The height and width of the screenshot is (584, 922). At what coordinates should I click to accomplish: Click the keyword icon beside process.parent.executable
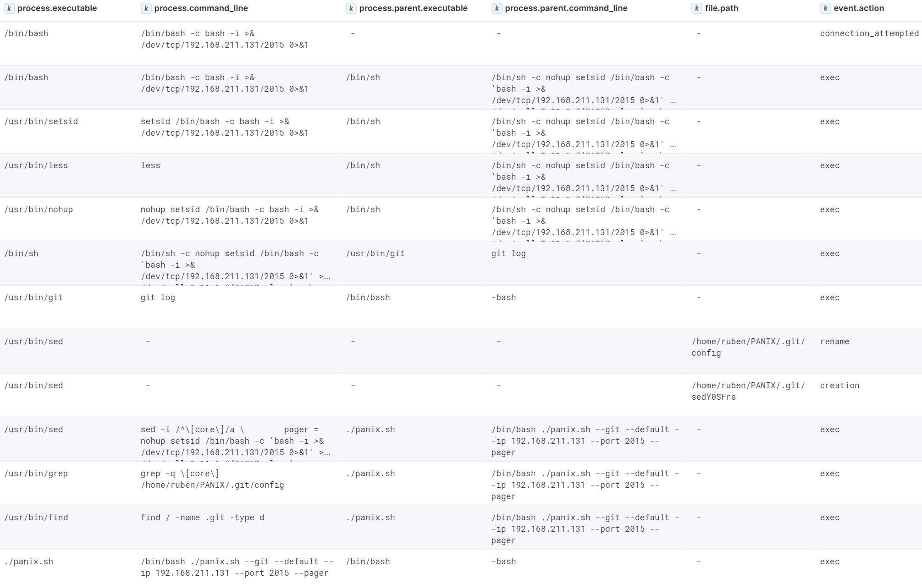click(351, 8)
